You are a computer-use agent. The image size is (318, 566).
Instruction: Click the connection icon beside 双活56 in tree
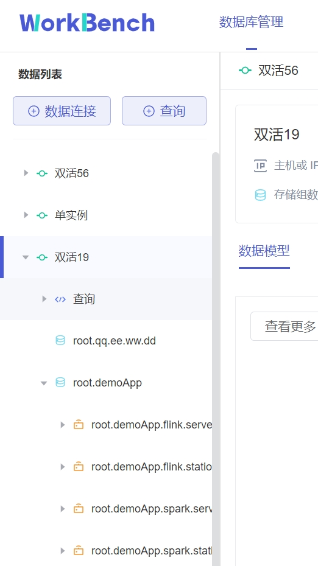coord(42,173)
